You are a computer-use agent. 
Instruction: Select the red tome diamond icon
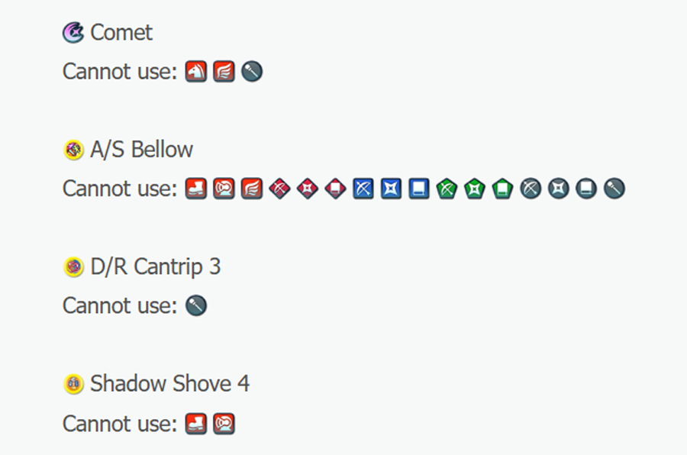click(336, 189)
